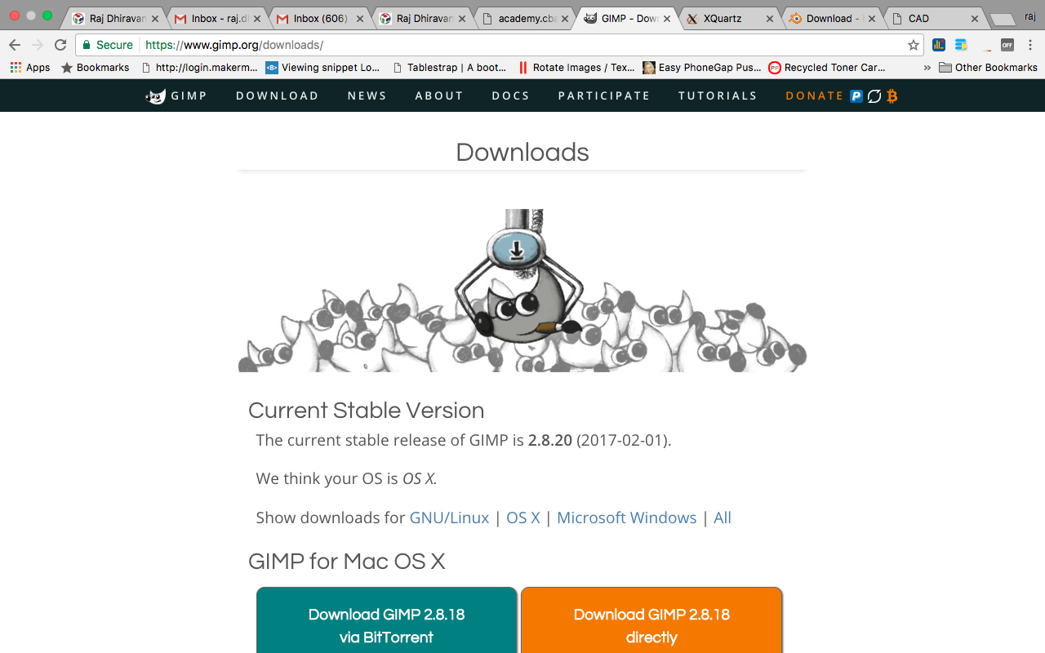This screenshot has width=1045, height=653.
Task: Open the PARTICIPATE nav item
Action: (604, 96)
